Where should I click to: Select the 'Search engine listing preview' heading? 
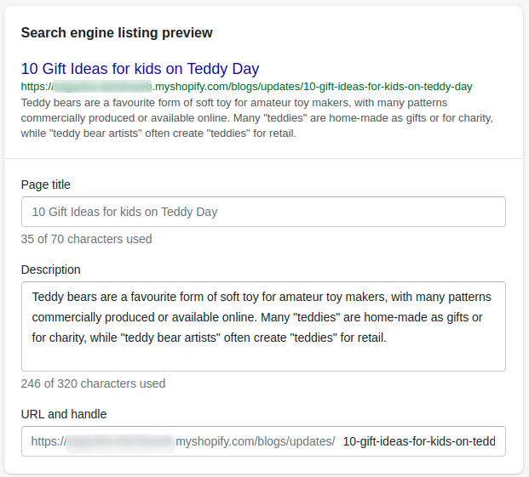[x=117, y=33]
